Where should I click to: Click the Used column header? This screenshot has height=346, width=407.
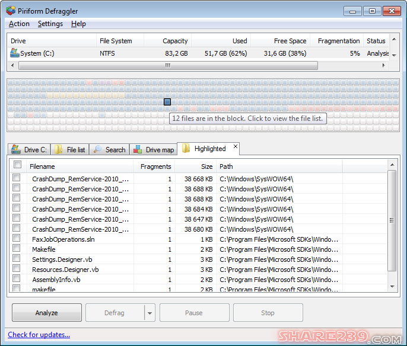221,41
